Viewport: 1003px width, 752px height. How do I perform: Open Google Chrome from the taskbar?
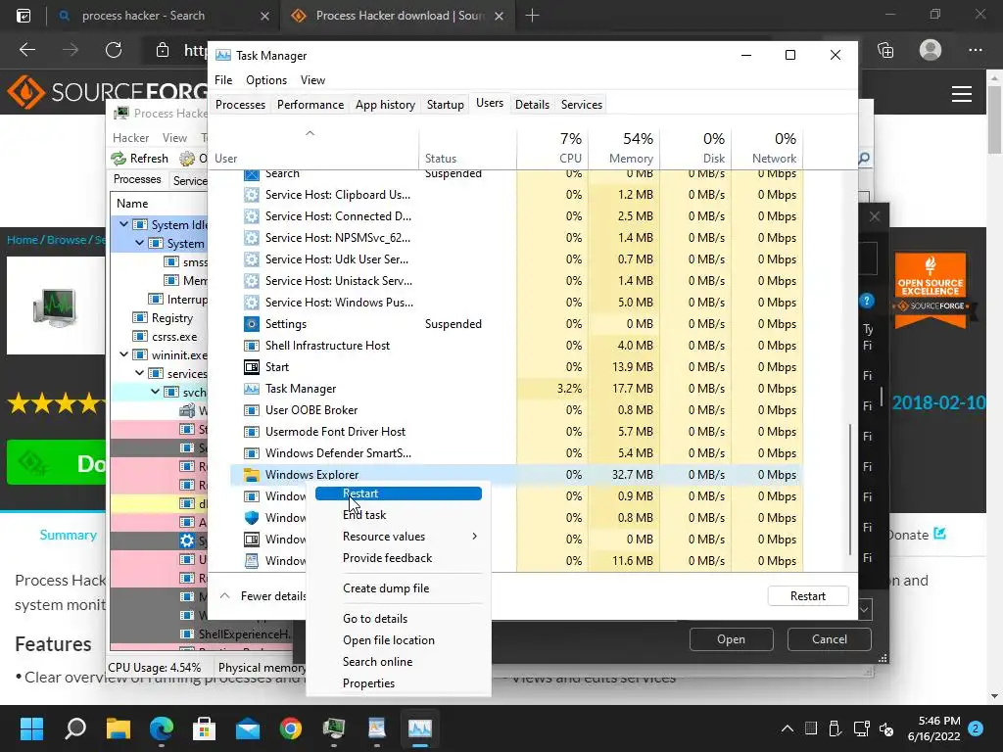290,728
